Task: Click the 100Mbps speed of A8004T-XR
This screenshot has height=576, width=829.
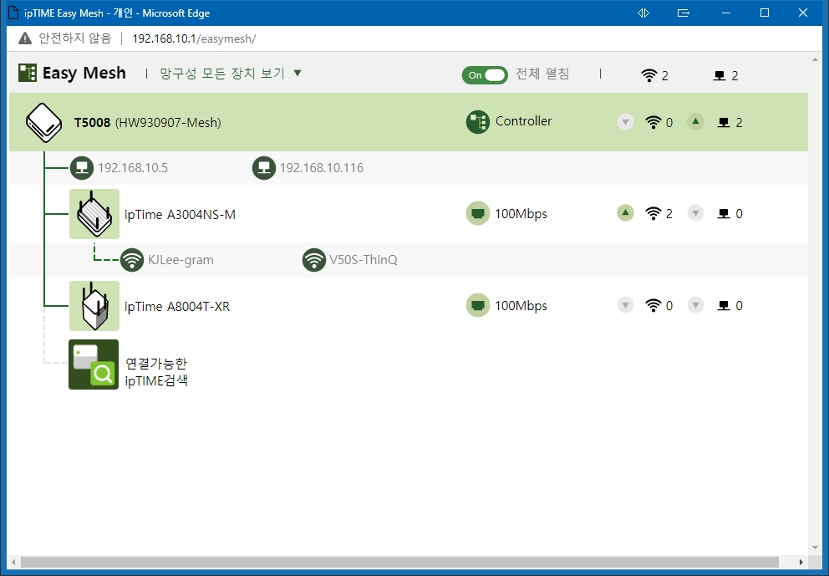Action: pos(521,306)
